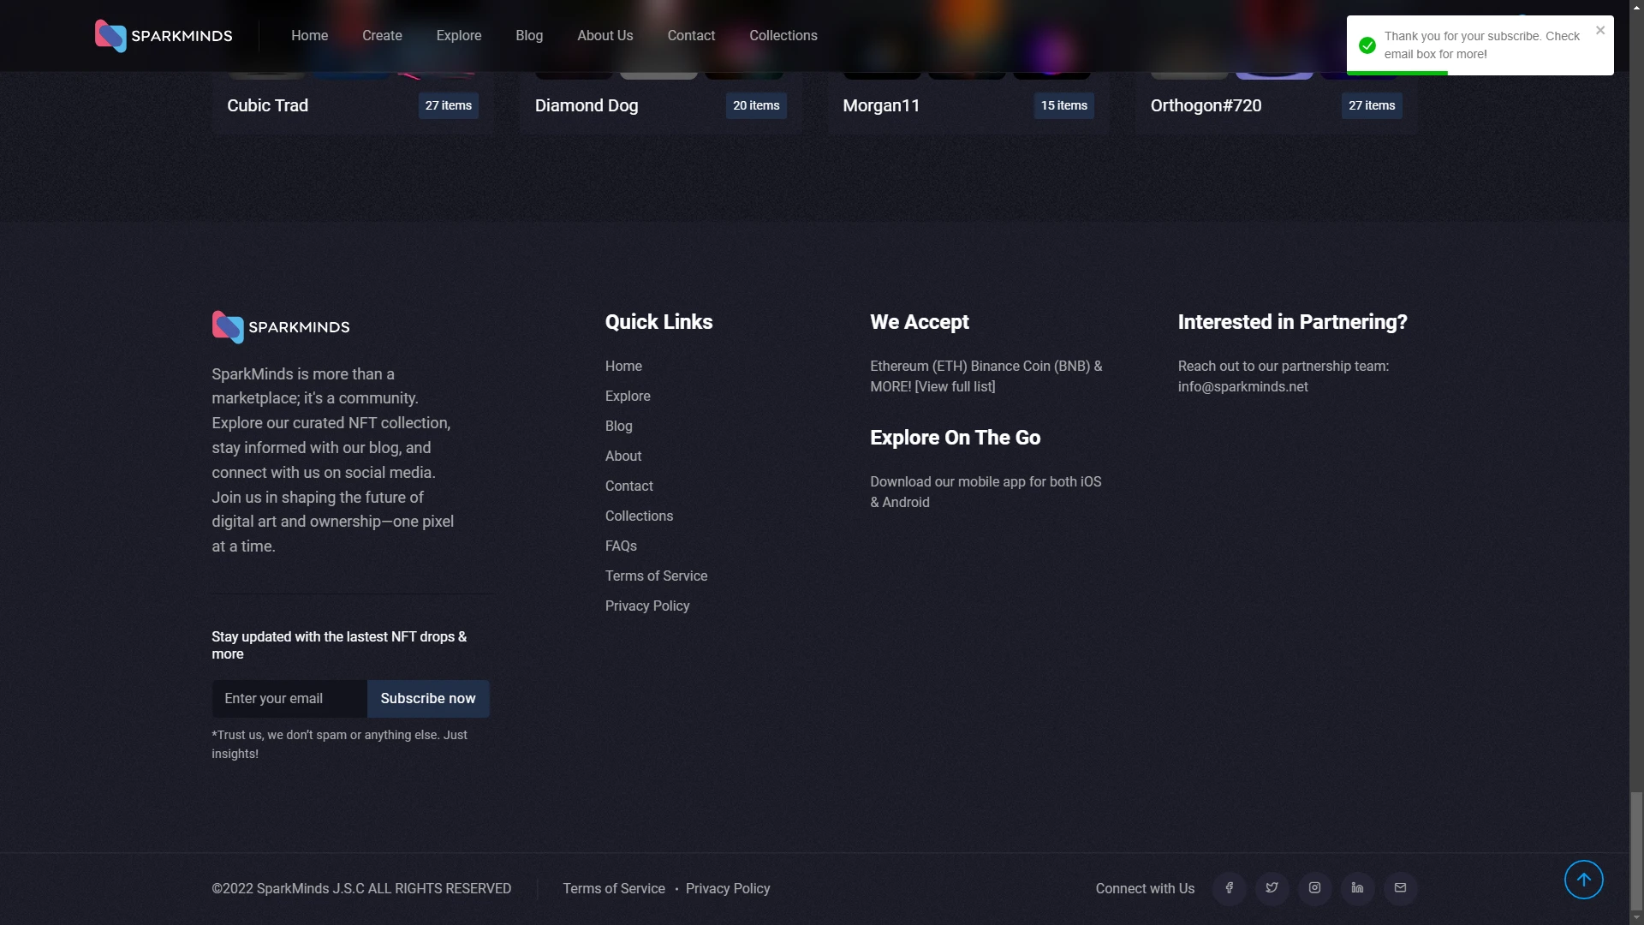Viewport: 1644px width, 925px height.
Task: Click the Thank you for your subscribe message
Action: coord(1481,45)
